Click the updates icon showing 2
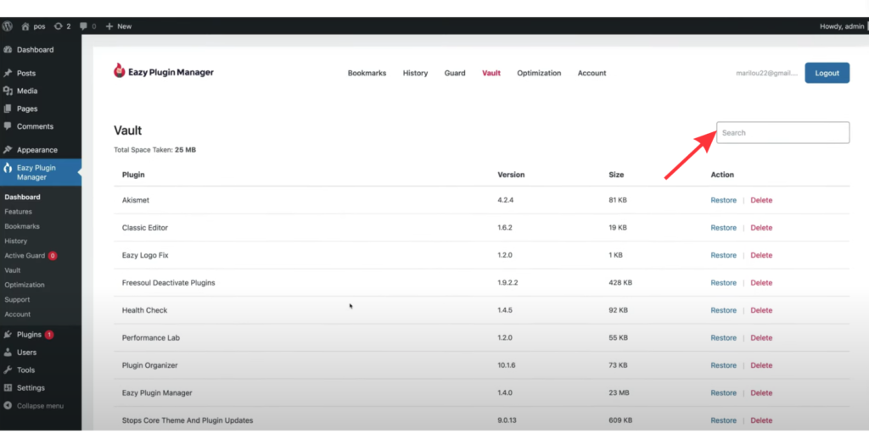Screen dimensions: 869x439 [59, 26]
